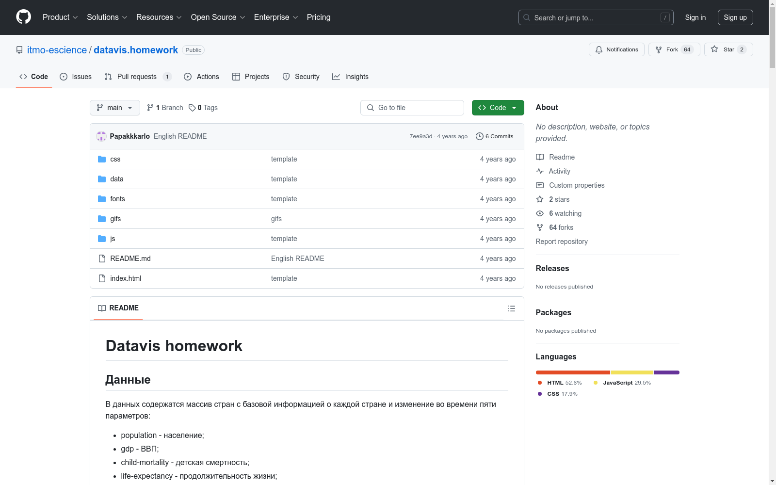Open the itmo-escience organization link
Screen dimensions: 776x485
point(57,50)
